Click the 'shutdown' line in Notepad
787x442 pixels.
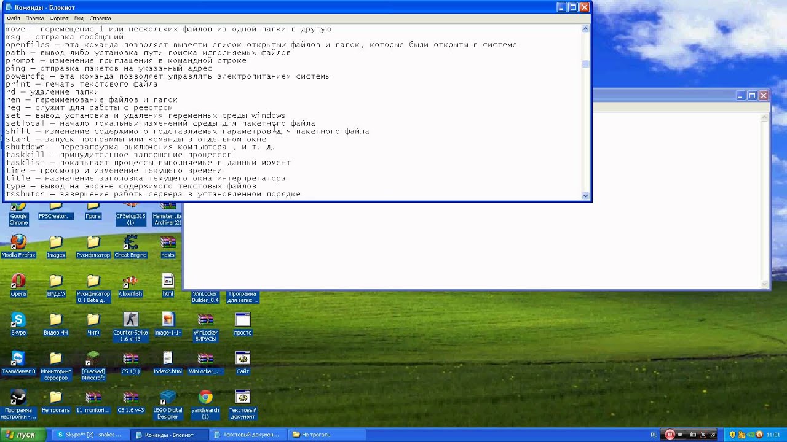[141, 147]
